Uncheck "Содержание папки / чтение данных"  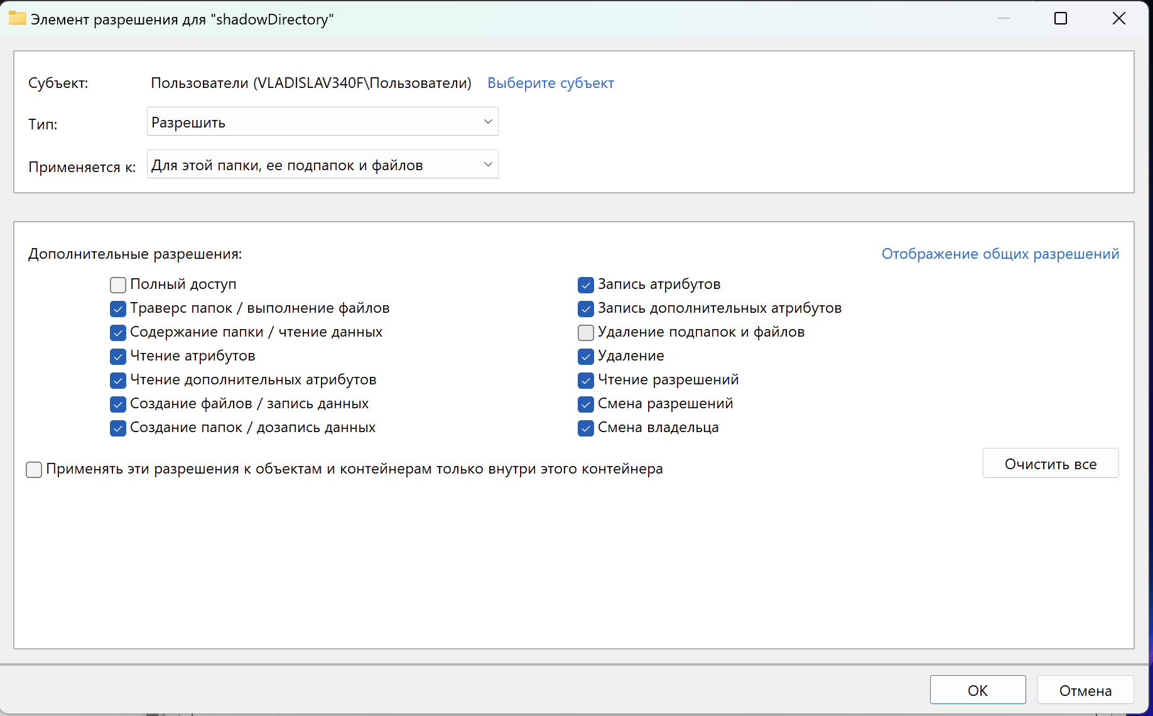click(x=118, y=333)
